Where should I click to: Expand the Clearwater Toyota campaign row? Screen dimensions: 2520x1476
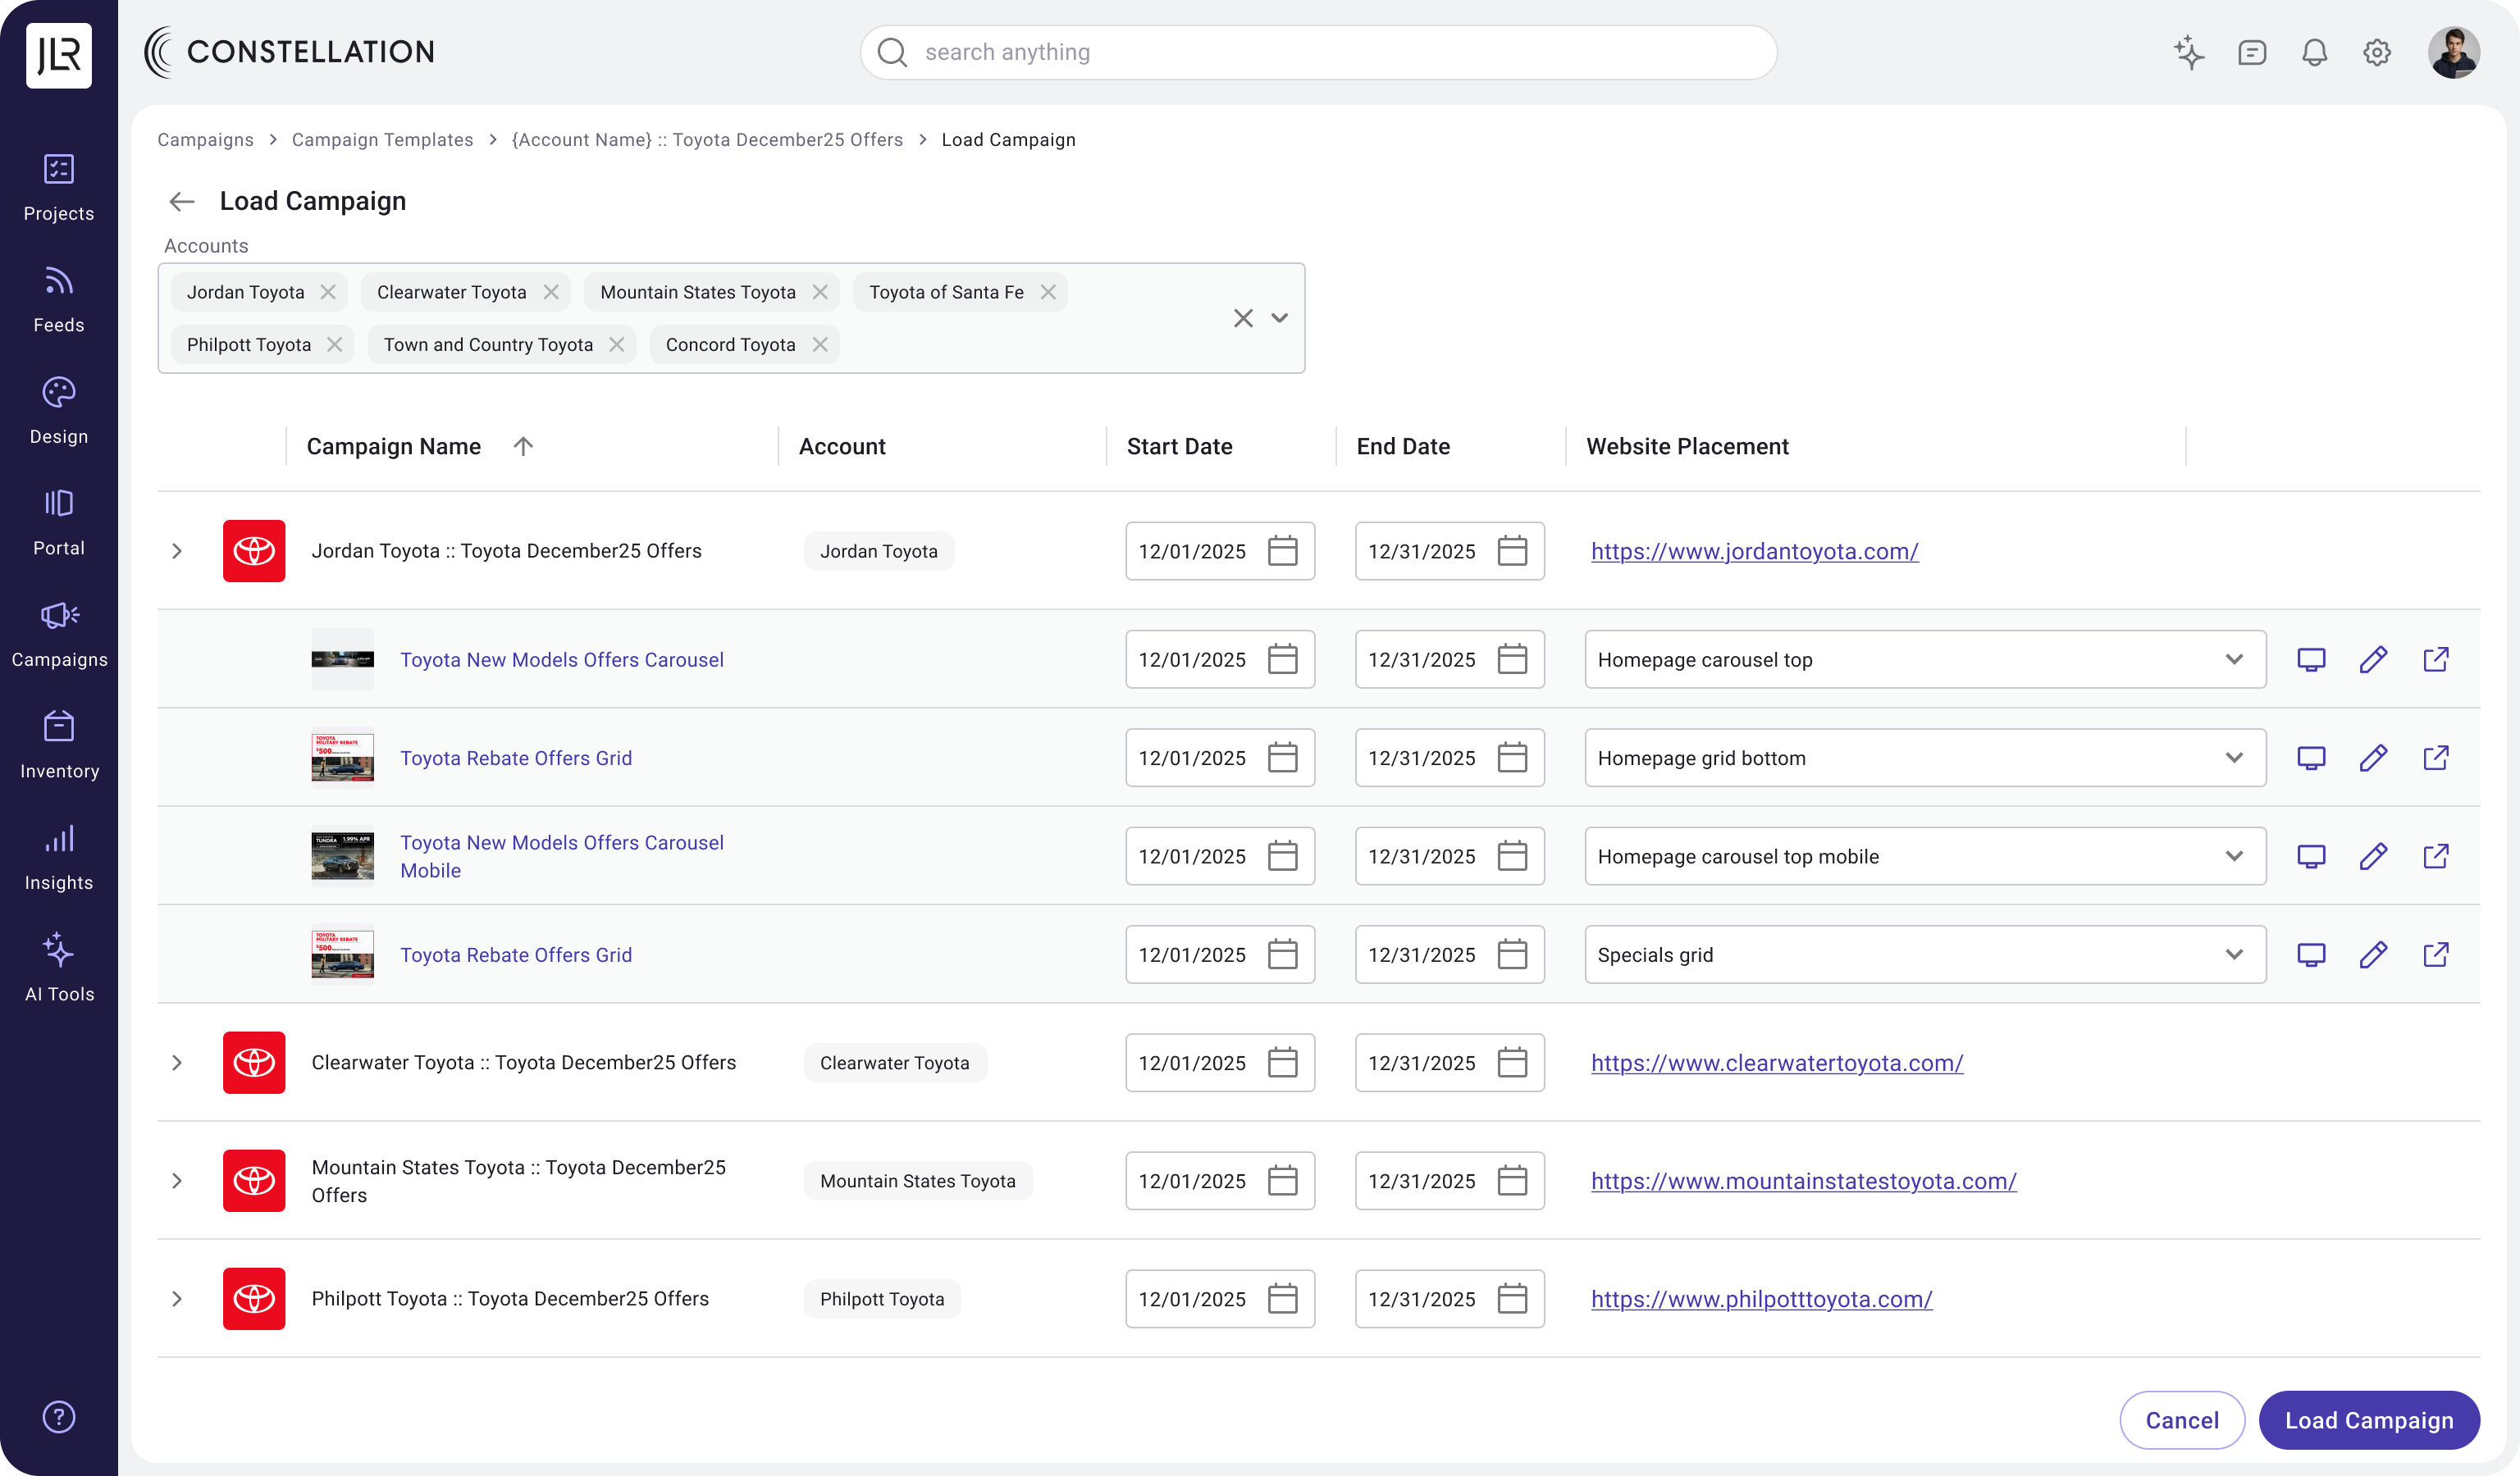(x=177, y=1062)
